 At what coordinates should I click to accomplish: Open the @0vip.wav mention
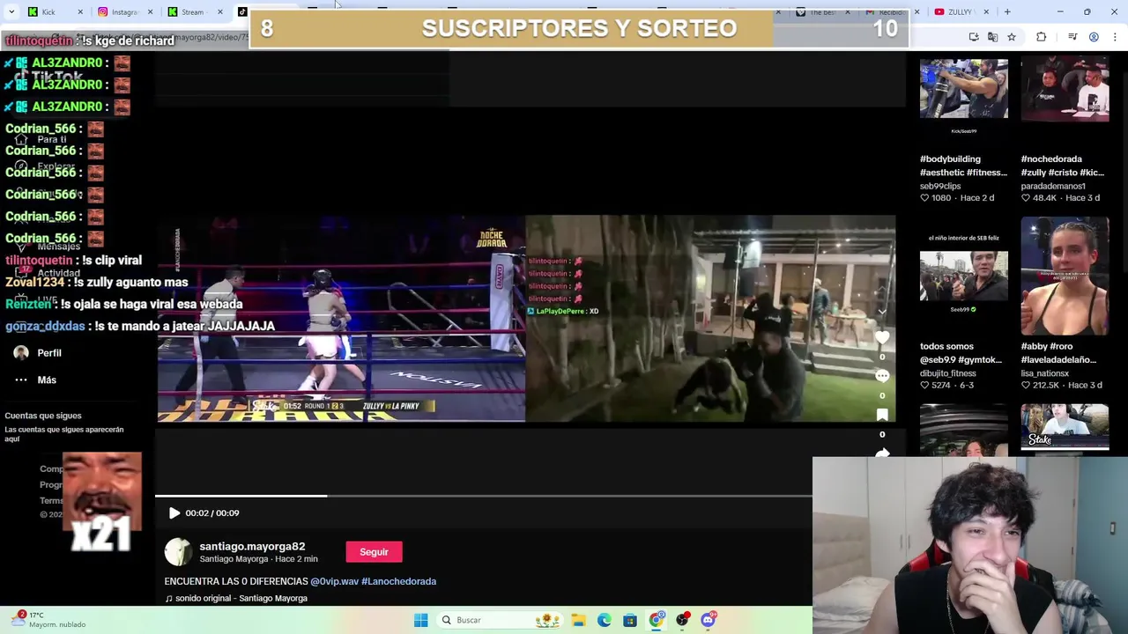coord(335,581)
